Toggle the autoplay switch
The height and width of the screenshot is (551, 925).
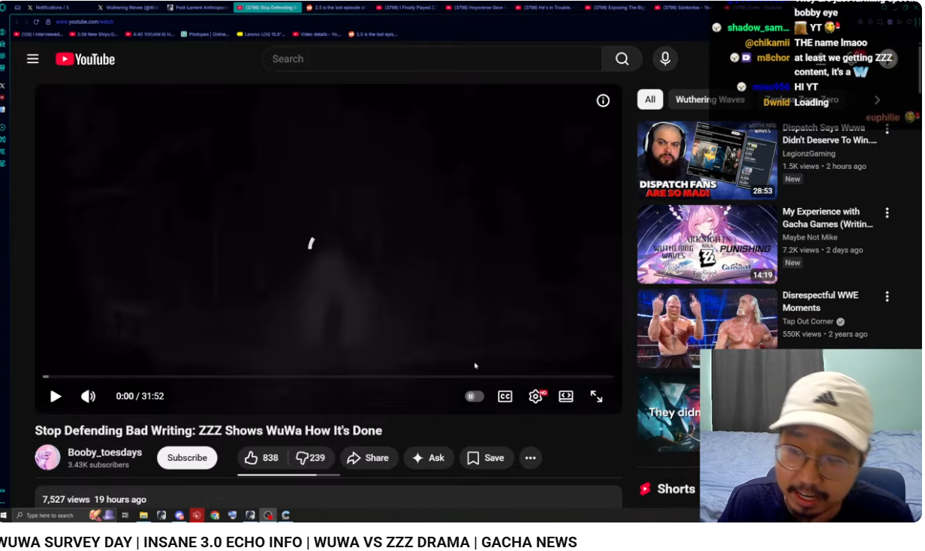click(475, 396)
